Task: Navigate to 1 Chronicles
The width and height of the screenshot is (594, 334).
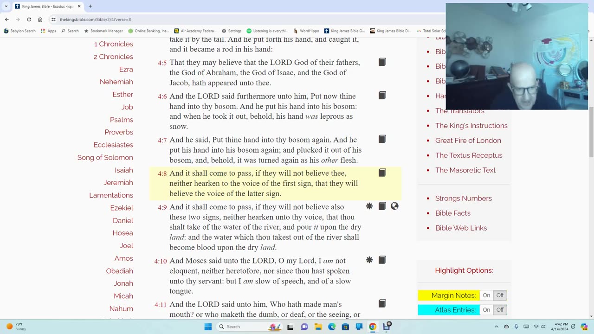Action: [x=114, y=44]
